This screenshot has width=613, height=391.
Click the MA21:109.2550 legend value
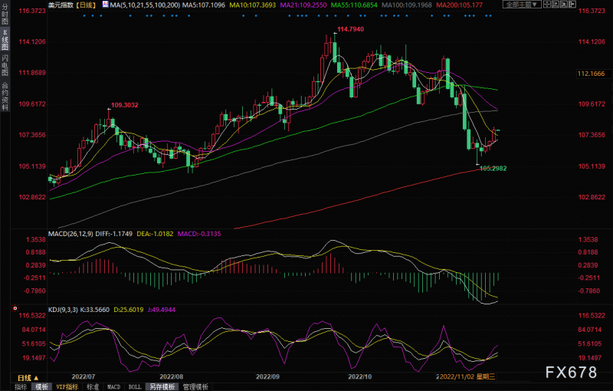click(303, 5)
